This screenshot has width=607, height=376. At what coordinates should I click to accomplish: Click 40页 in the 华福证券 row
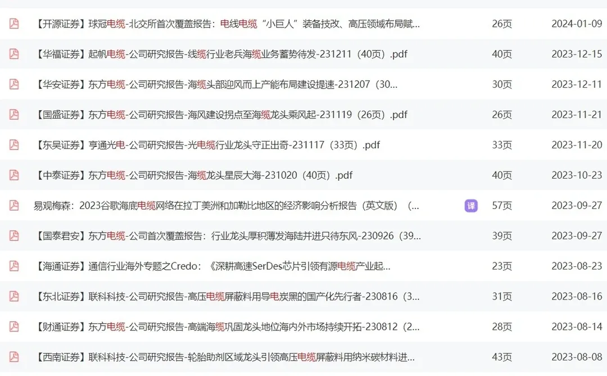coord(502,54)
